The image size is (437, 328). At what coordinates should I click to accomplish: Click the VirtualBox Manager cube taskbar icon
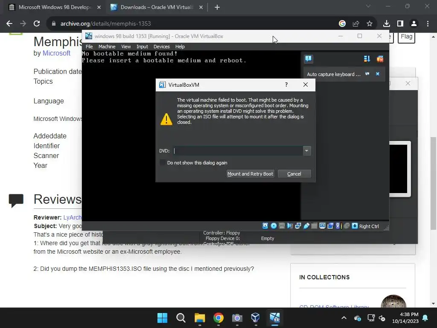click(255, 318)
